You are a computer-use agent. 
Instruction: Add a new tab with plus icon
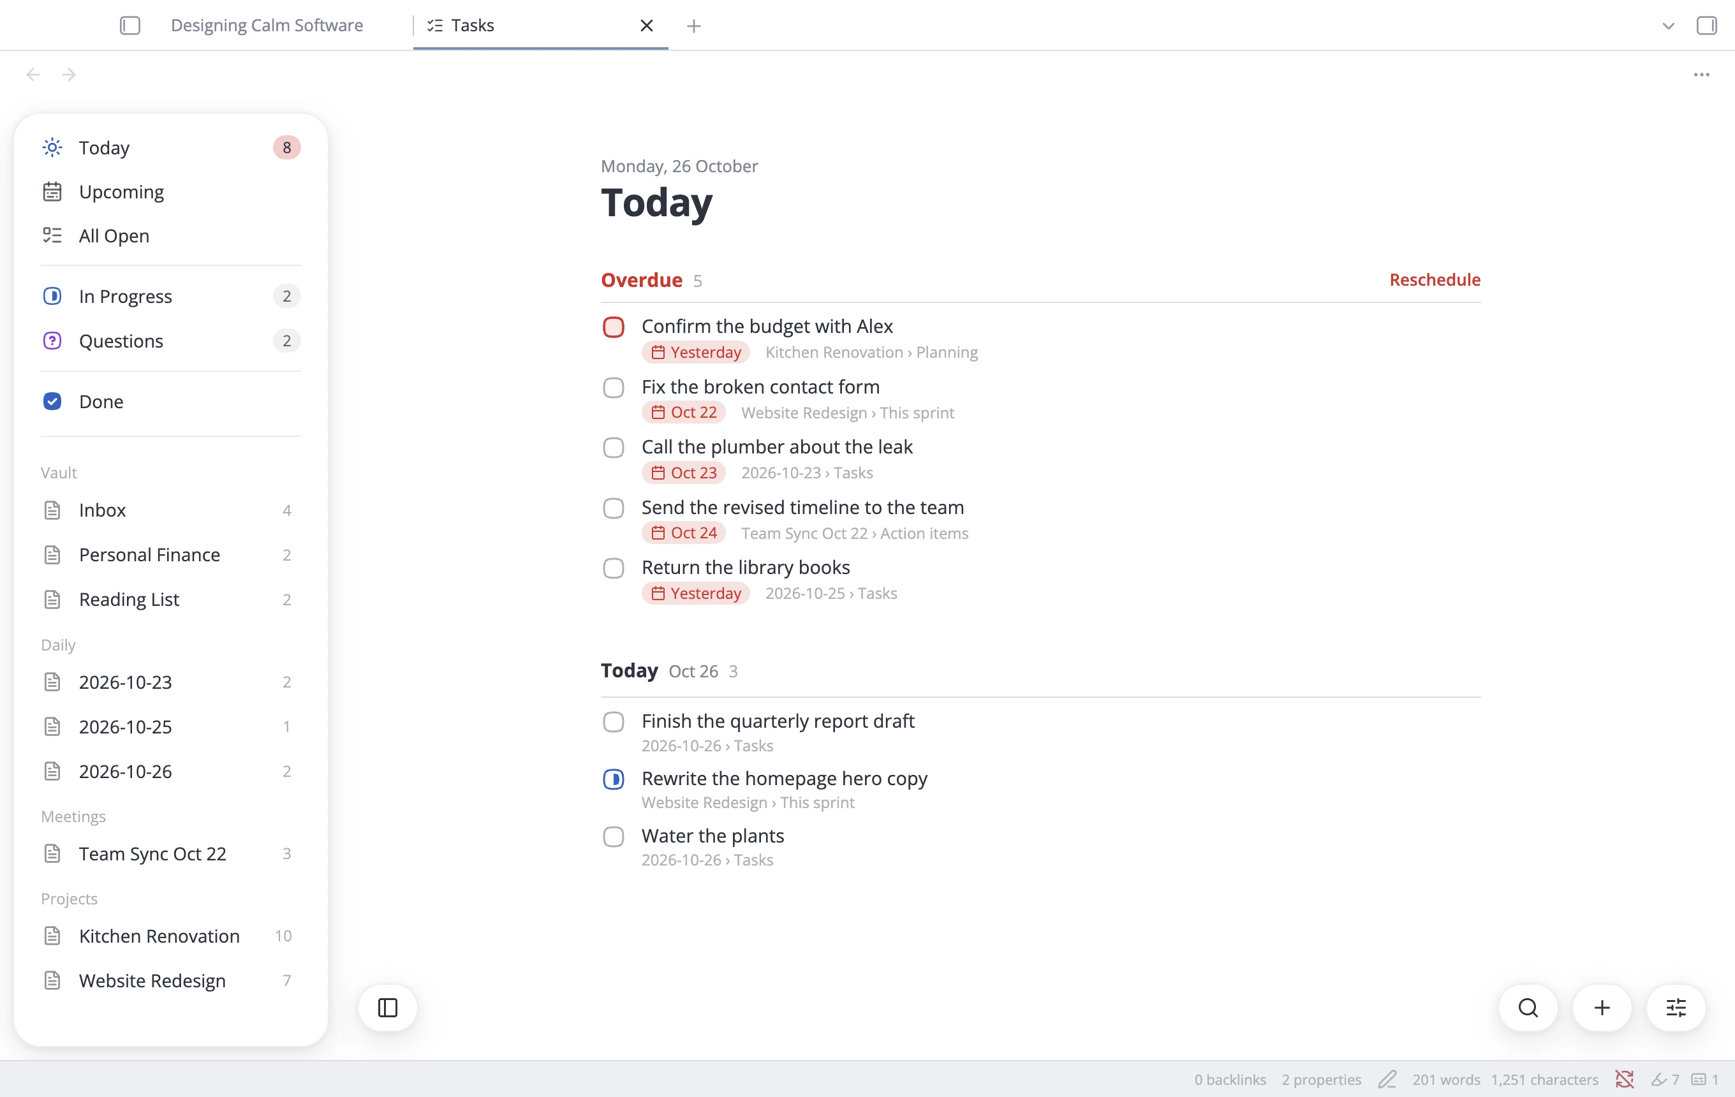[x=694, y=26]
